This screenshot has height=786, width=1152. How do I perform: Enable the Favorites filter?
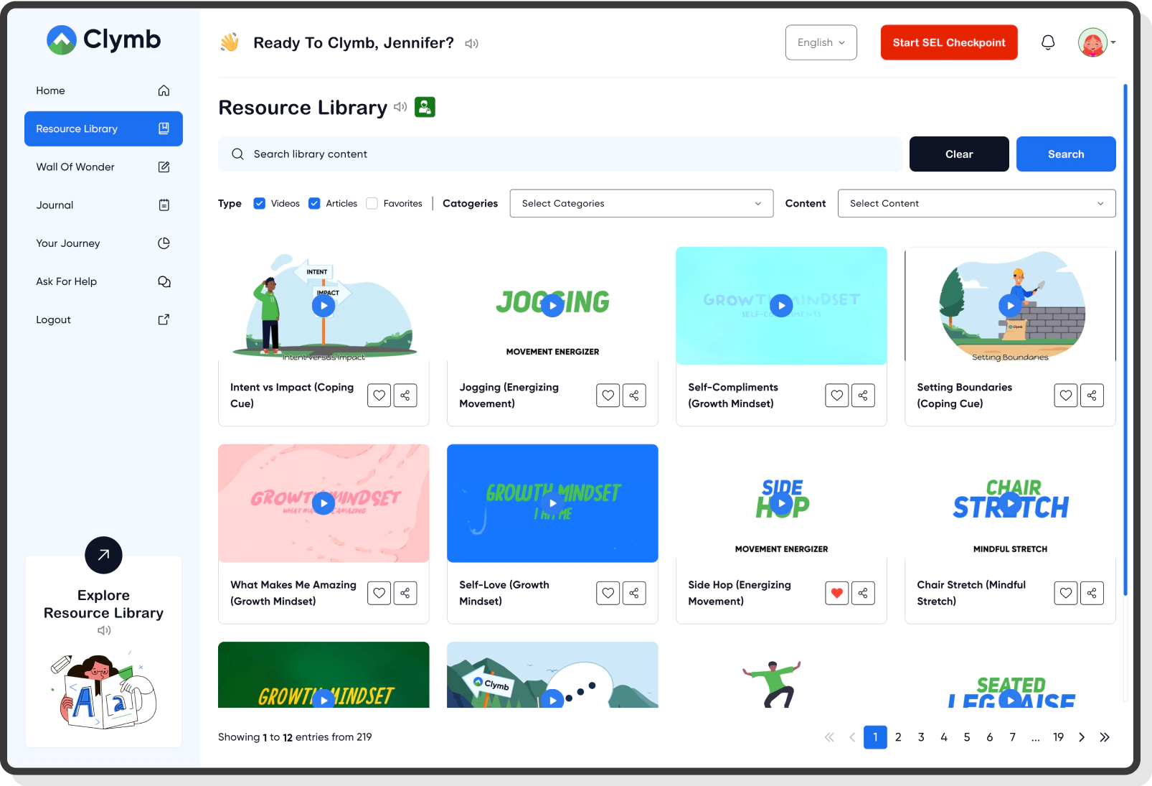click(372, 203)
